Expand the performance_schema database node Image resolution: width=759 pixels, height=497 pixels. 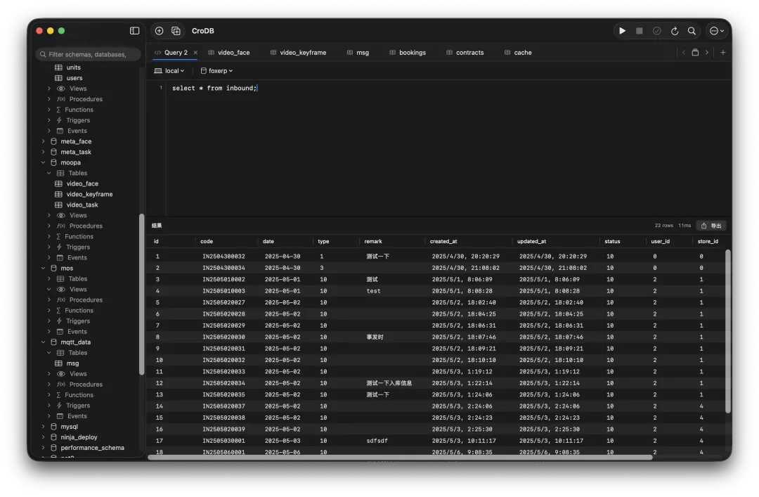(x=43, y=448)
